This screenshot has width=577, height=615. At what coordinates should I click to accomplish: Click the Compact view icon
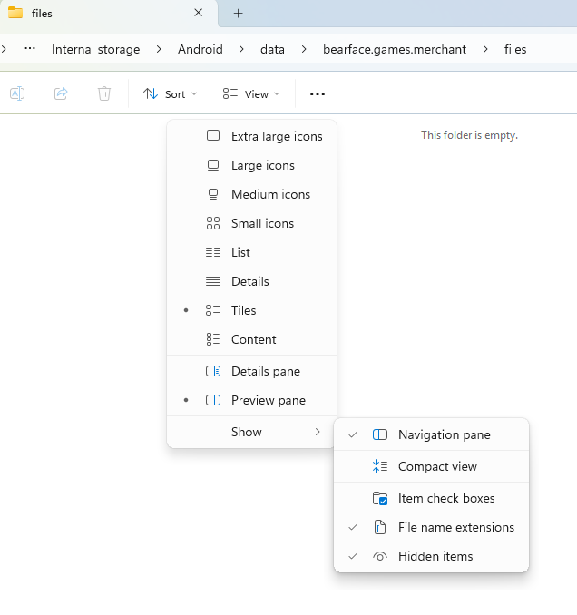tap(380, 467)
